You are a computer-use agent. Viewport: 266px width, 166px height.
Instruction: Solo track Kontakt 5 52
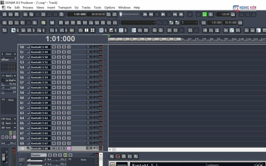pyautogui.click(x=59, y=67)
